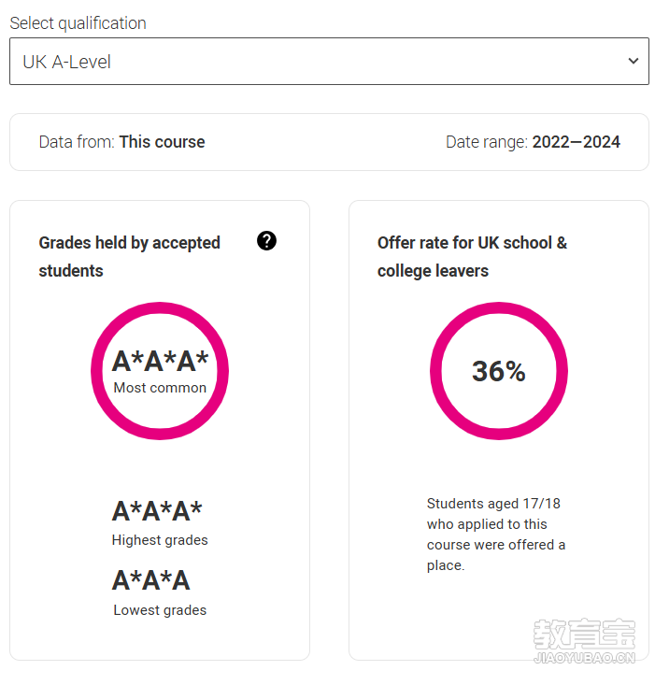Click the UK A-Level selected value text

click(x=67, y=62)
